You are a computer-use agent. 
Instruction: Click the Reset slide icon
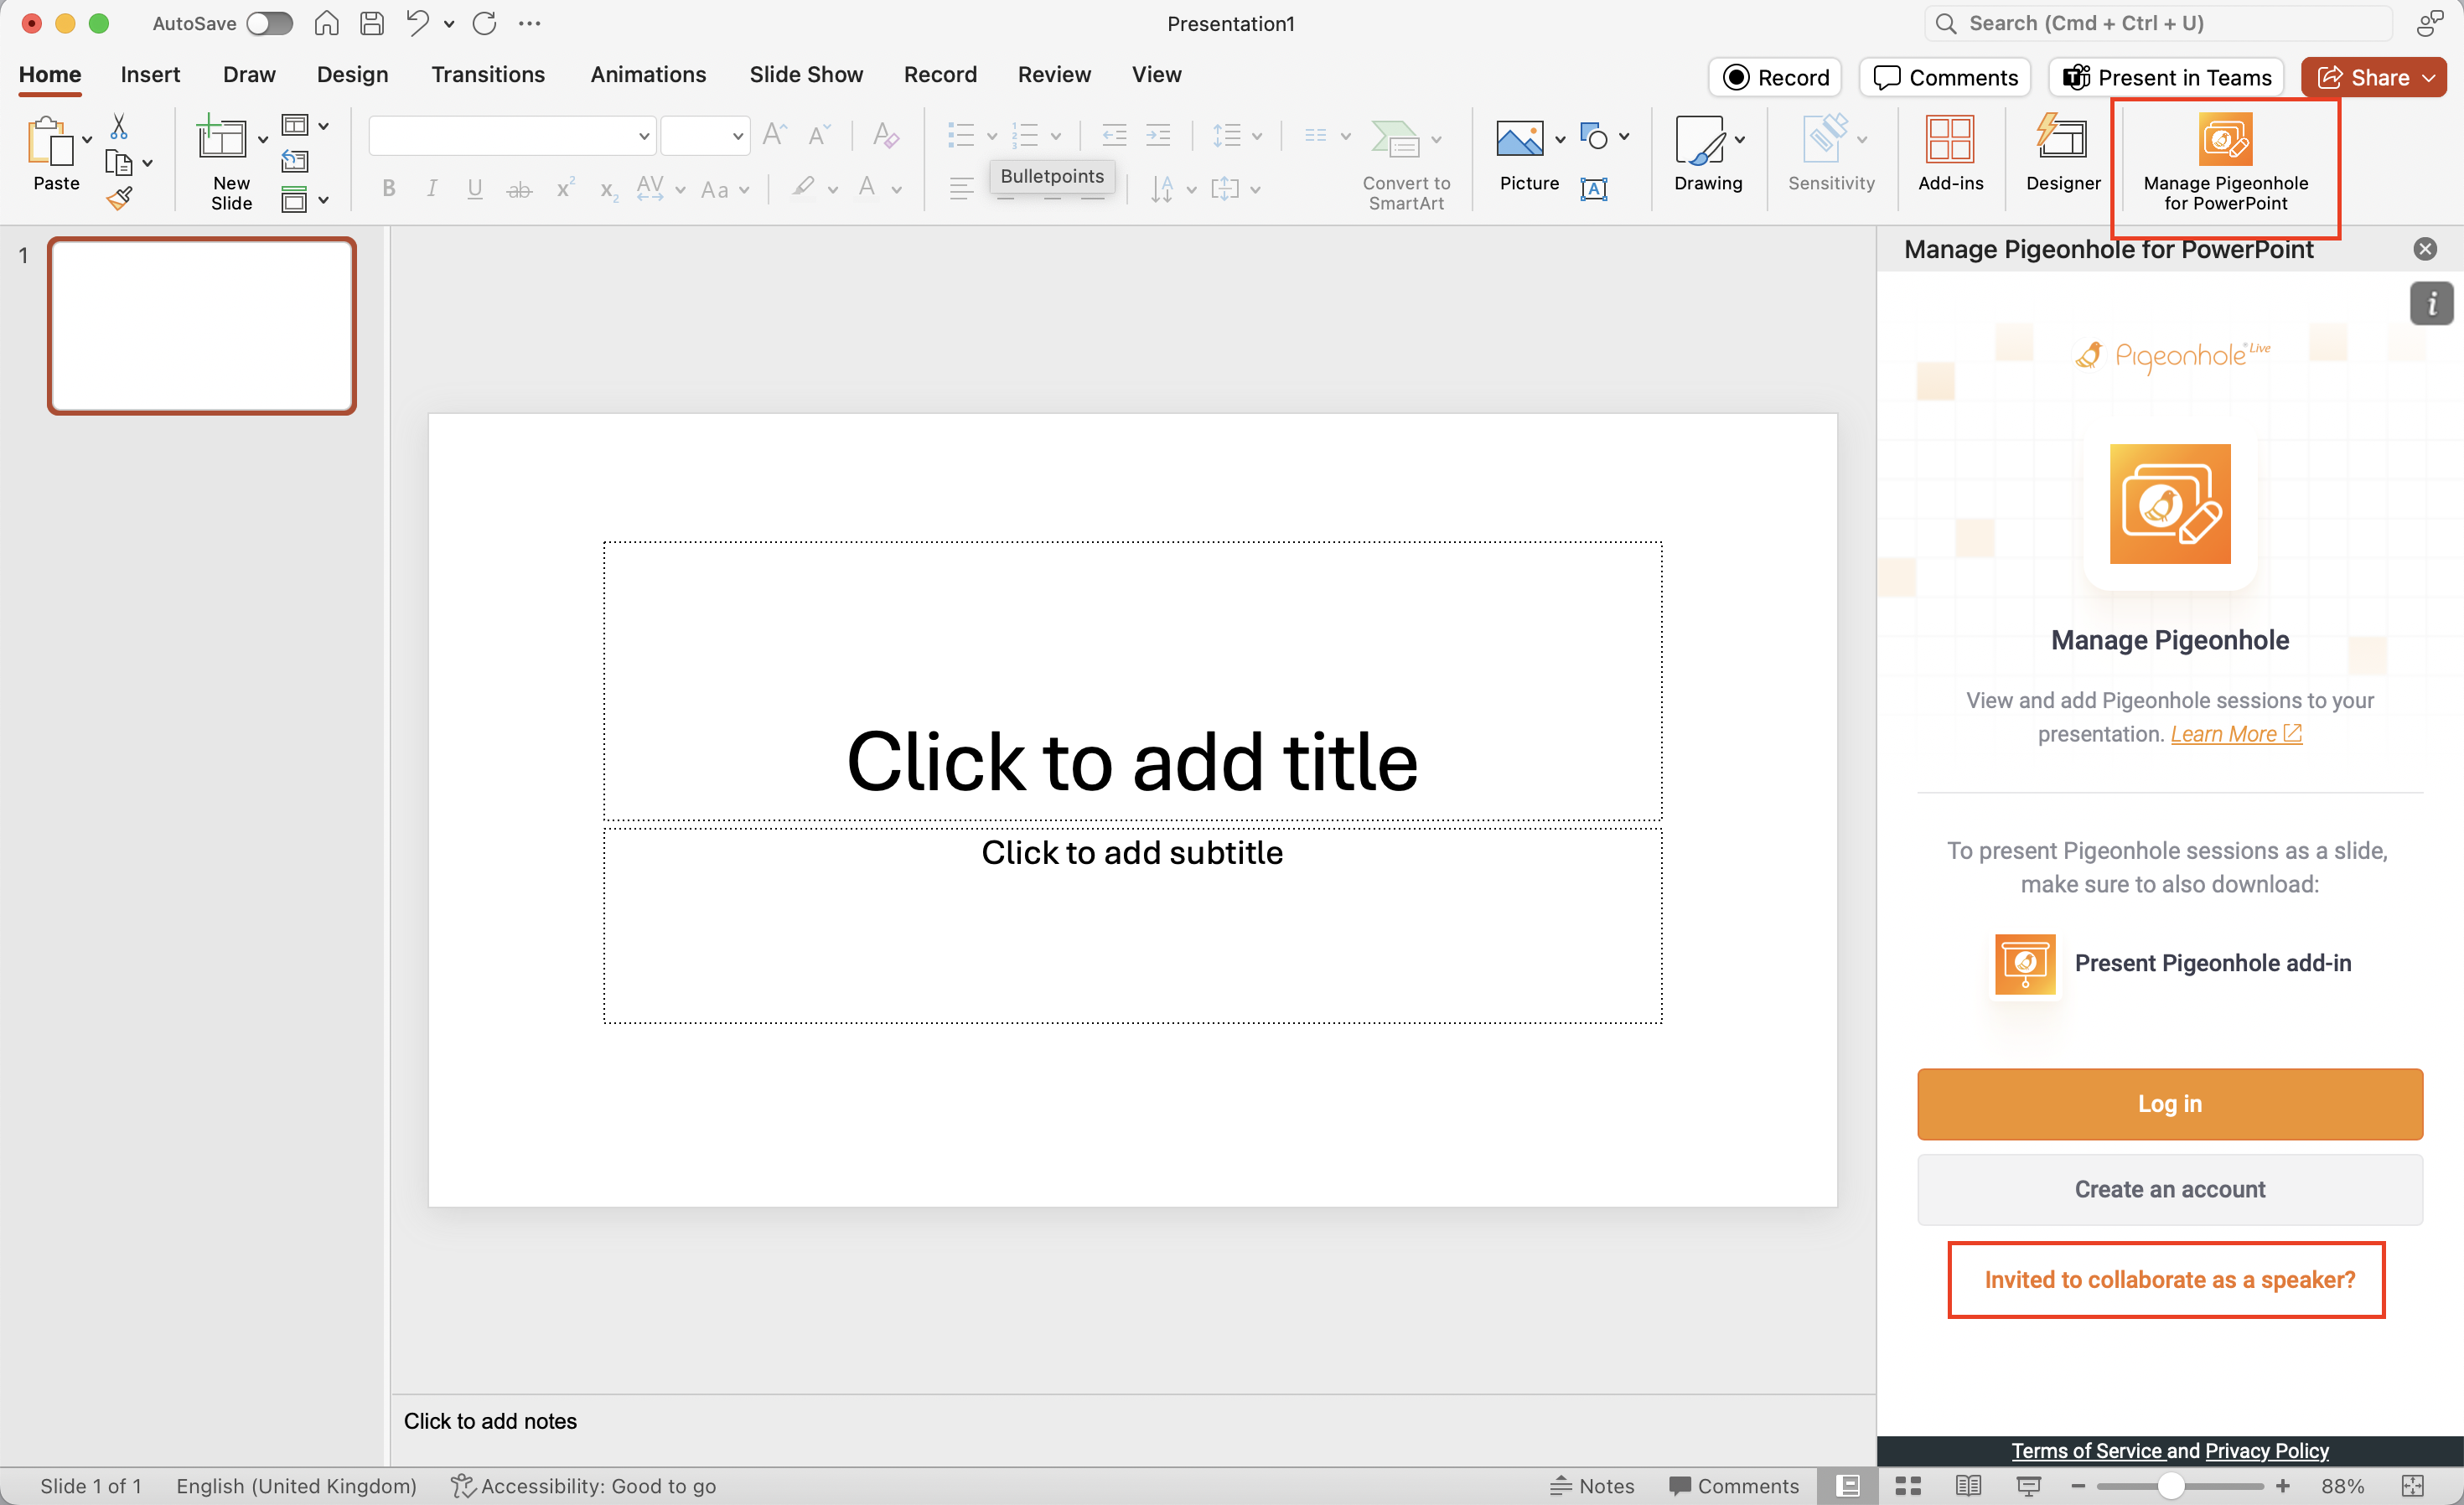click(x=295, y=161)
